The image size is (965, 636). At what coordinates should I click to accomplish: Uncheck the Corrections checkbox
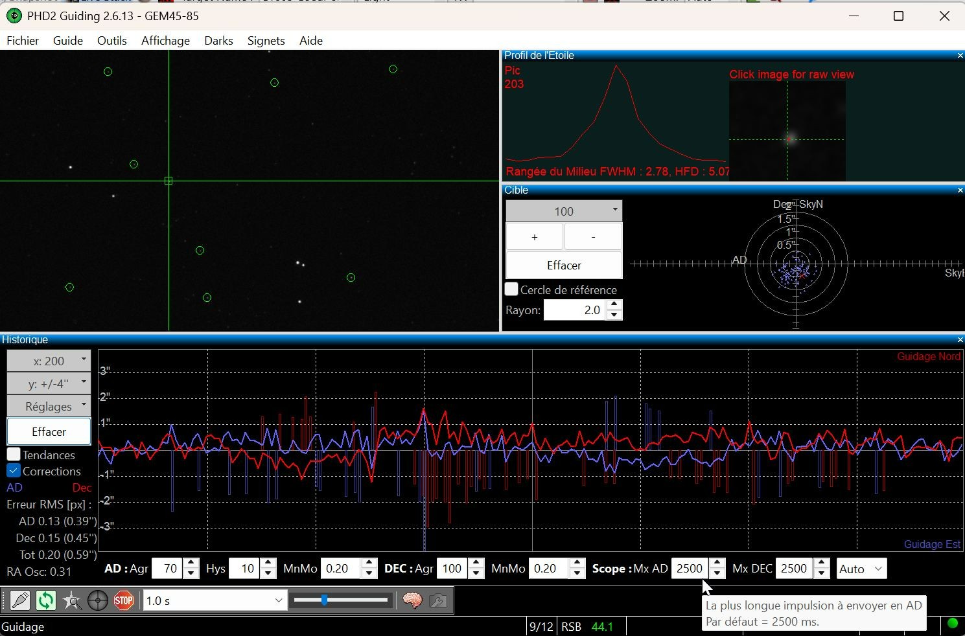(x=14, y=471)
